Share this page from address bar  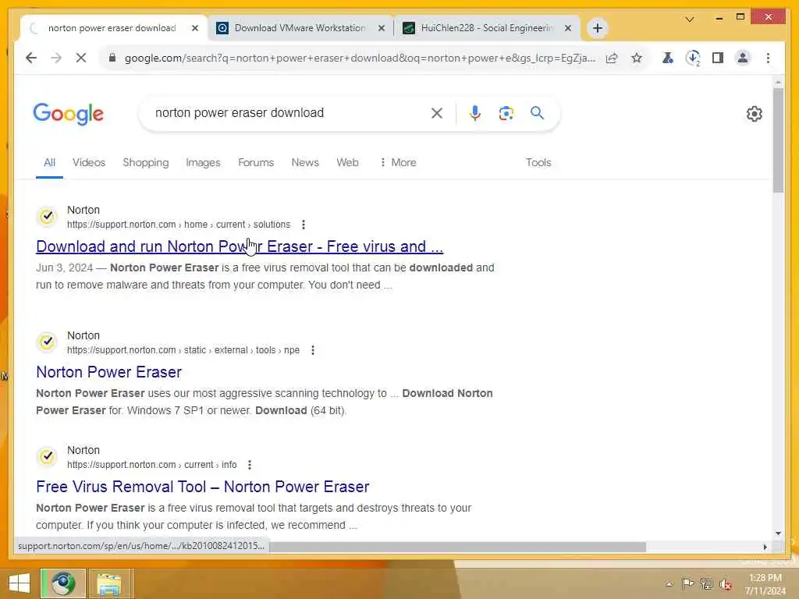pos(612,58)
